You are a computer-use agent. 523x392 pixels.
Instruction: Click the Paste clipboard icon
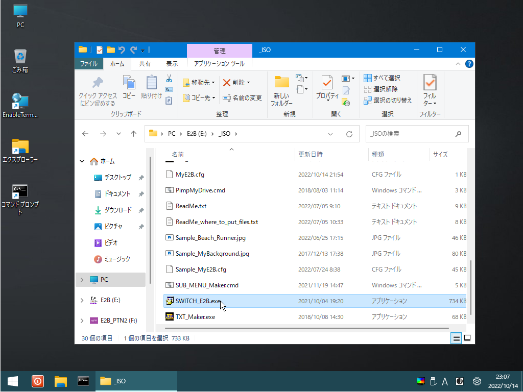151,83
